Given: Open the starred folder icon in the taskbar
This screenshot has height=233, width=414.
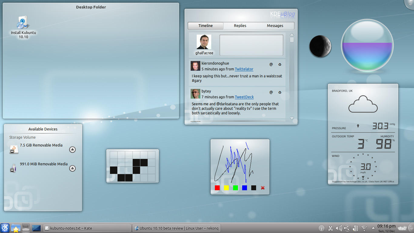Looking at the screenshot, I should point(15,228).
